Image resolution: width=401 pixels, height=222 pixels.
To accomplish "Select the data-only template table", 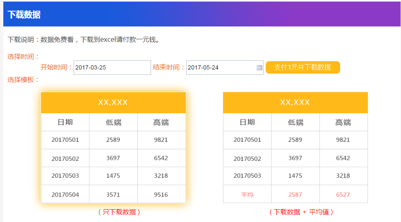I will point(113,148).
